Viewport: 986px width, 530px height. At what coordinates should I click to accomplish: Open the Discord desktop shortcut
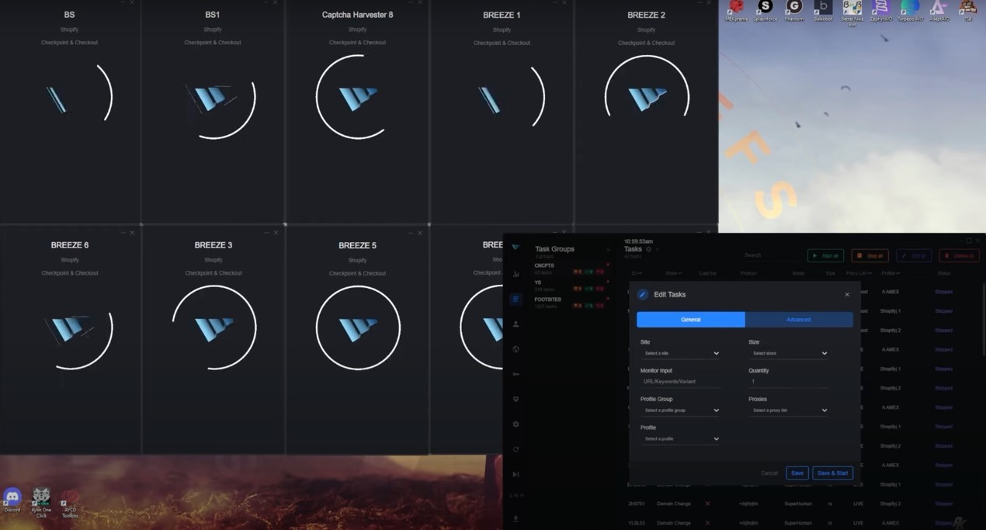pyautogui.click(x=12, y=499)
